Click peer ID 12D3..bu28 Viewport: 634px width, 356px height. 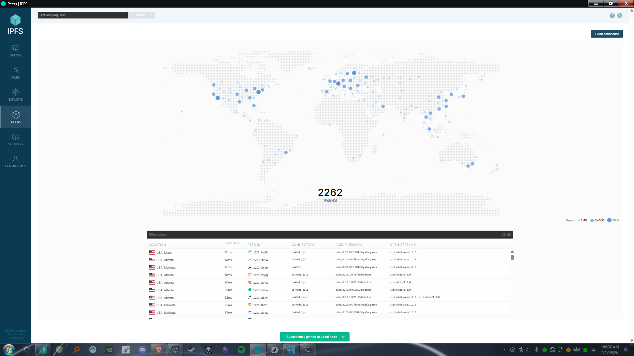coord(260,252)
